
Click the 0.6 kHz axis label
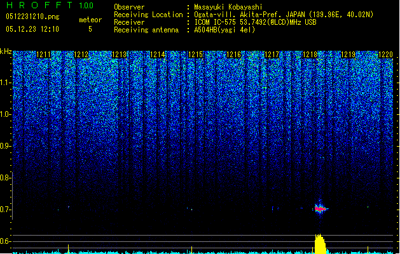tap(6, 241)
